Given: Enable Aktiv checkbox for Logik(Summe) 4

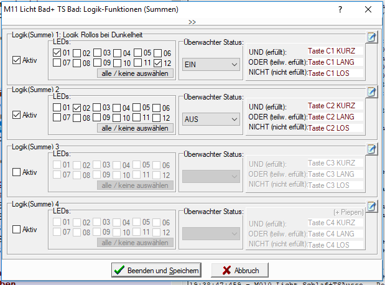Looking at the screenshot, I should pyautogui.click(x=17, y=230).
